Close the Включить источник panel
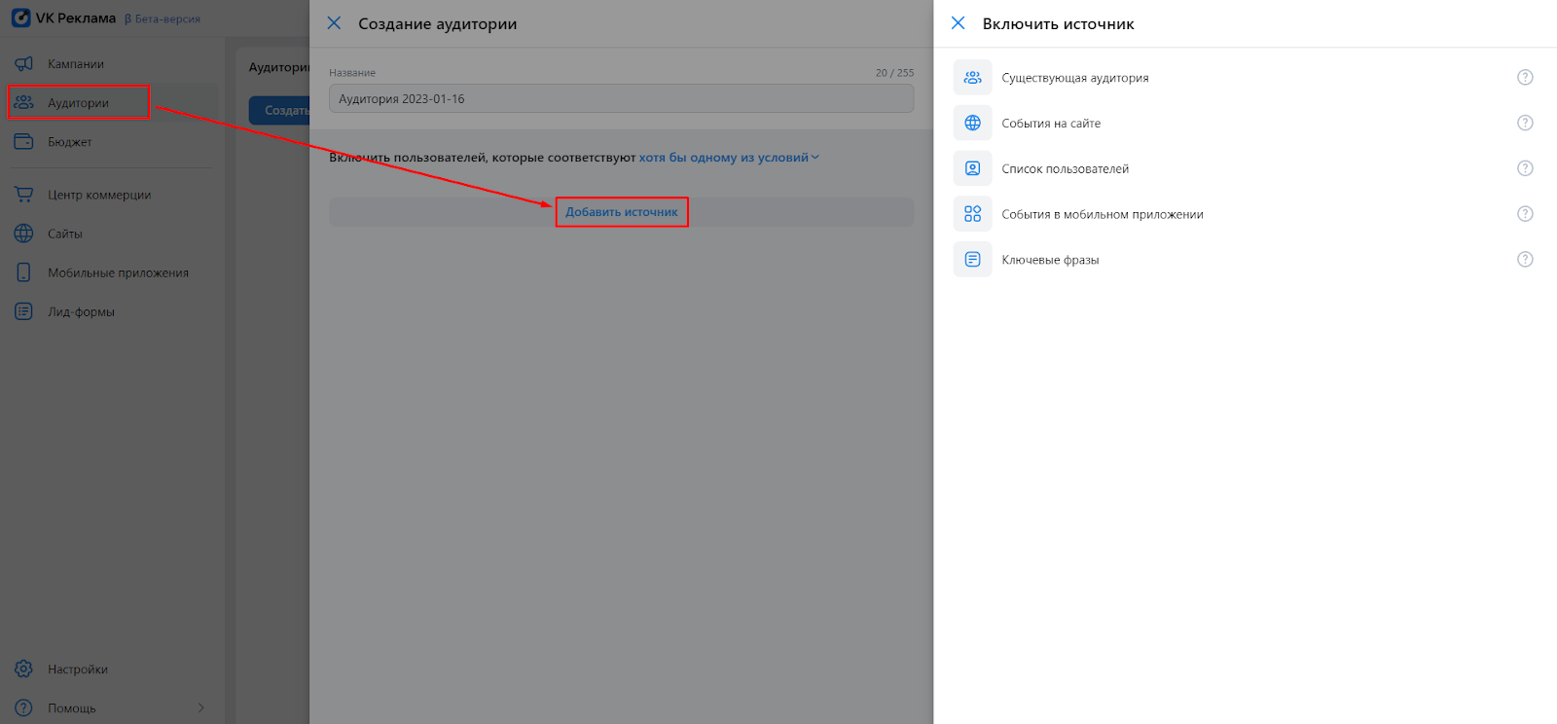The height and width of the screenshot is (724, 1557). tap(958, 22)
